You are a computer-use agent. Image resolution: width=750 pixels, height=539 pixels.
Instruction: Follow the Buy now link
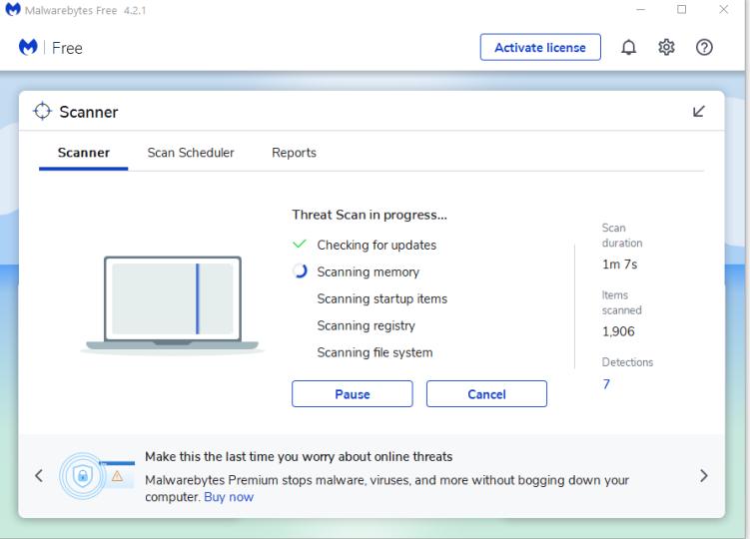tap(229, 497)
